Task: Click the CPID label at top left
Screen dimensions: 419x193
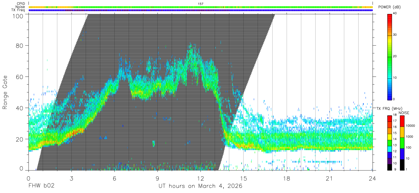Action: coord(21,3)
